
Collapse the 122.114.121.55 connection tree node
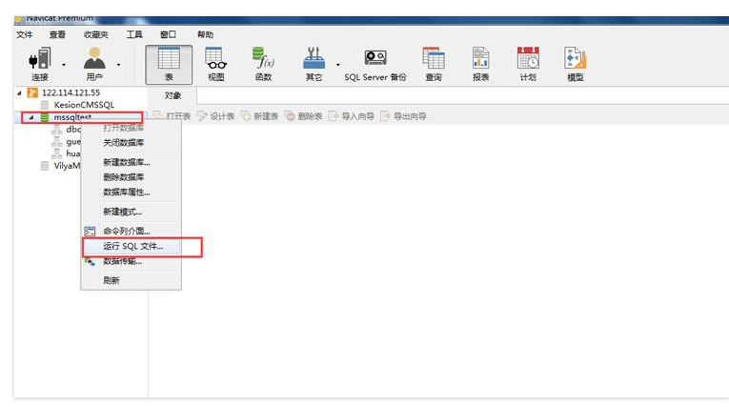tap(19, 92)
